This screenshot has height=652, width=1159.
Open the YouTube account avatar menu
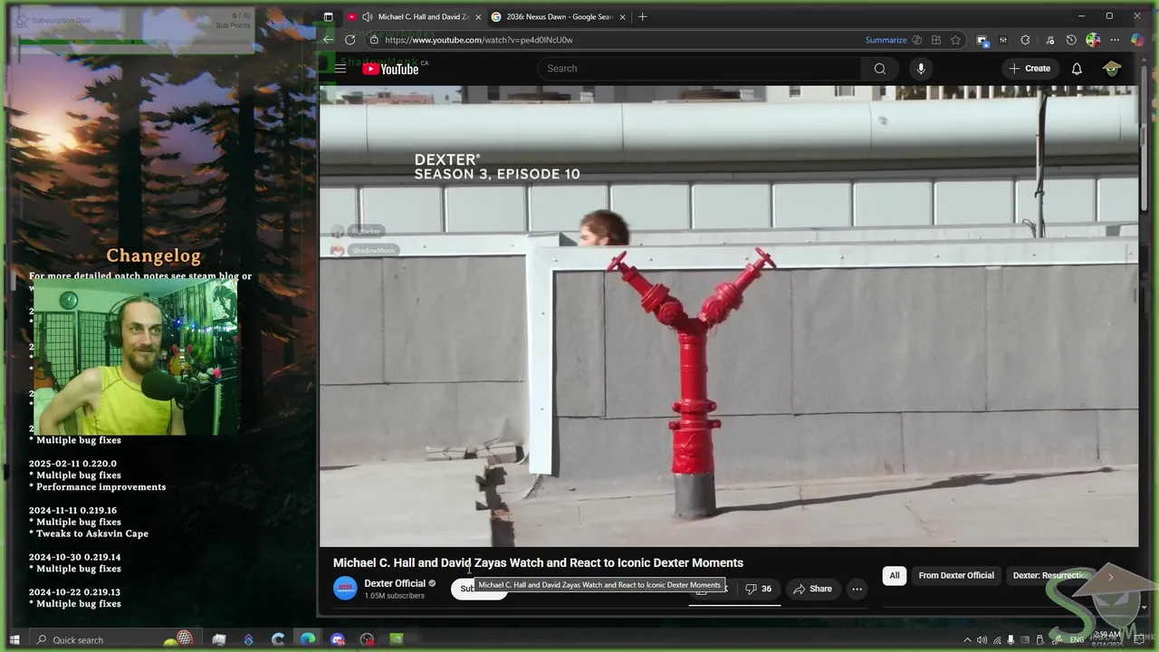(x=1112, y=69)
